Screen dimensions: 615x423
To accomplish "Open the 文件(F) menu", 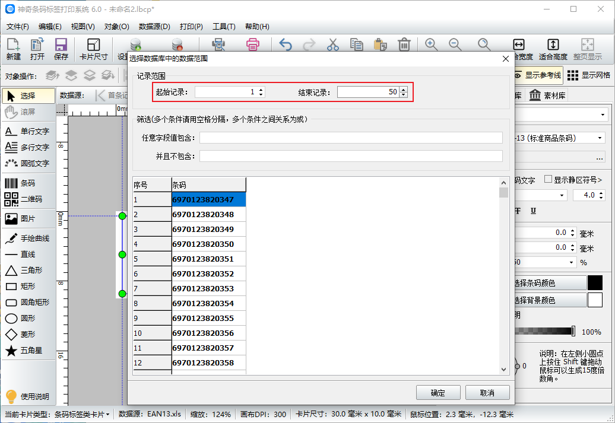I will pyautogui.click(x=18, y=27).
